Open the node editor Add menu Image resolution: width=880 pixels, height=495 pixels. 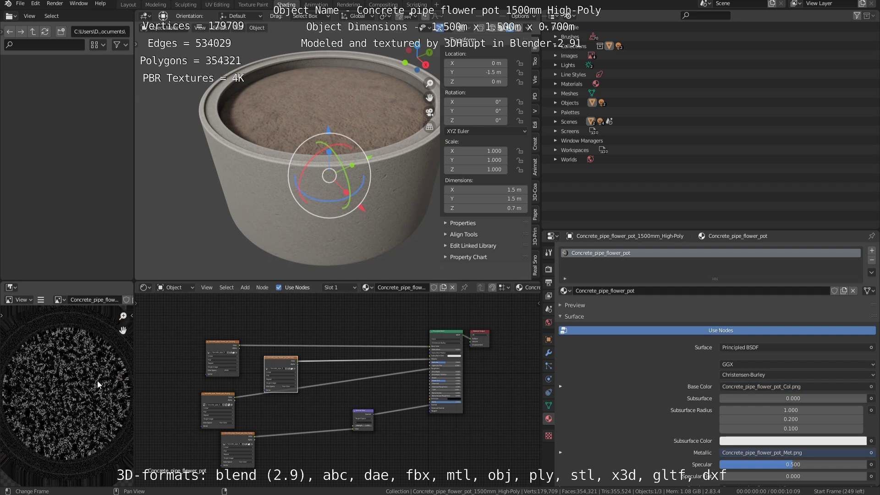tap(245, 287)
